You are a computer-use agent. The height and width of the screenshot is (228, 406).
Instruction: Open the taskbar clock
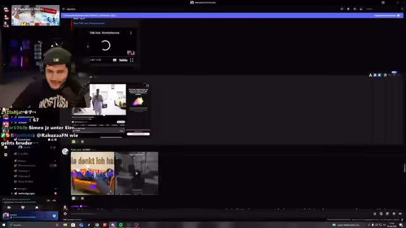point(392,225)
